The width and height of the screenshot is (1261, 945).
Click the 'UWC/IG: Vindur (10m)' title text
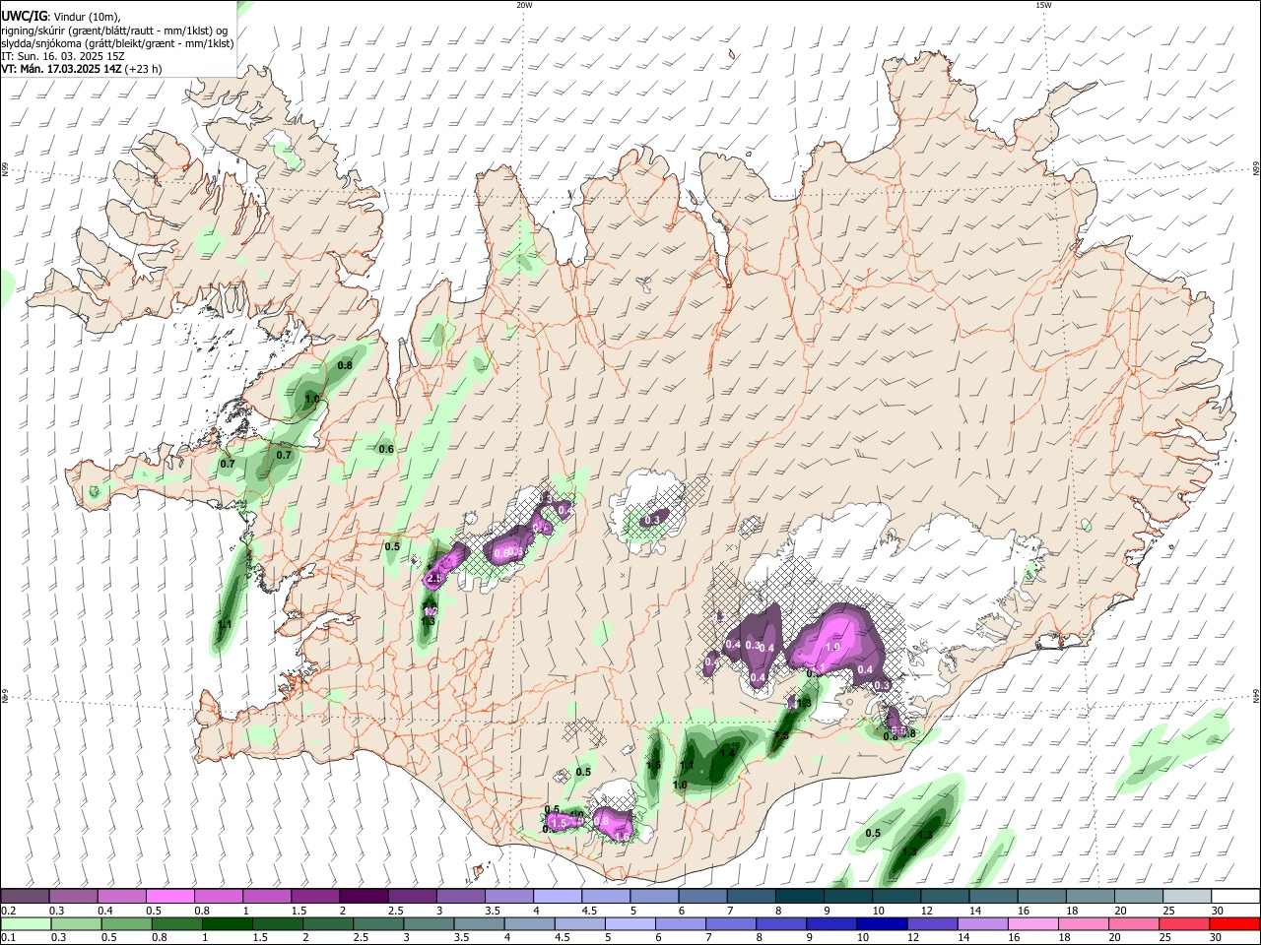tap(61, 16)
